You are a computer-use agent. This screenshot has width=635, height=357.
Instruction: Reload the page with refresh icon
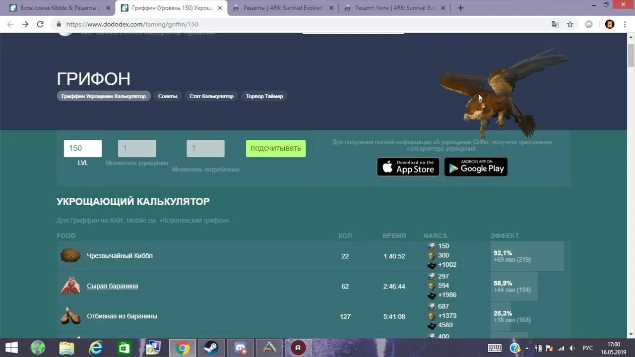click(x=40, y=24)
